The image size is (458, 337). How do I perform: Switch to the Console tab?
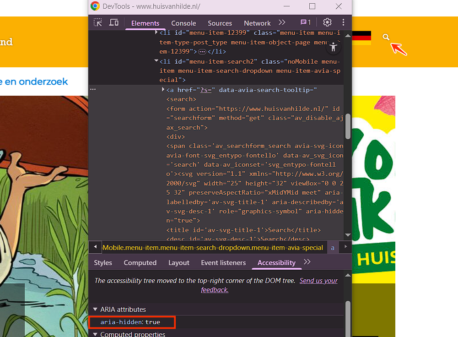[x=183, y=23]
